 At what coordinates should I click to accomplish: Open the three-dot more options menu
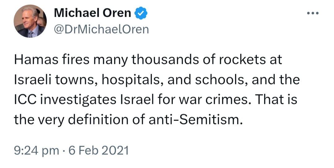click(x=313, y=13)
